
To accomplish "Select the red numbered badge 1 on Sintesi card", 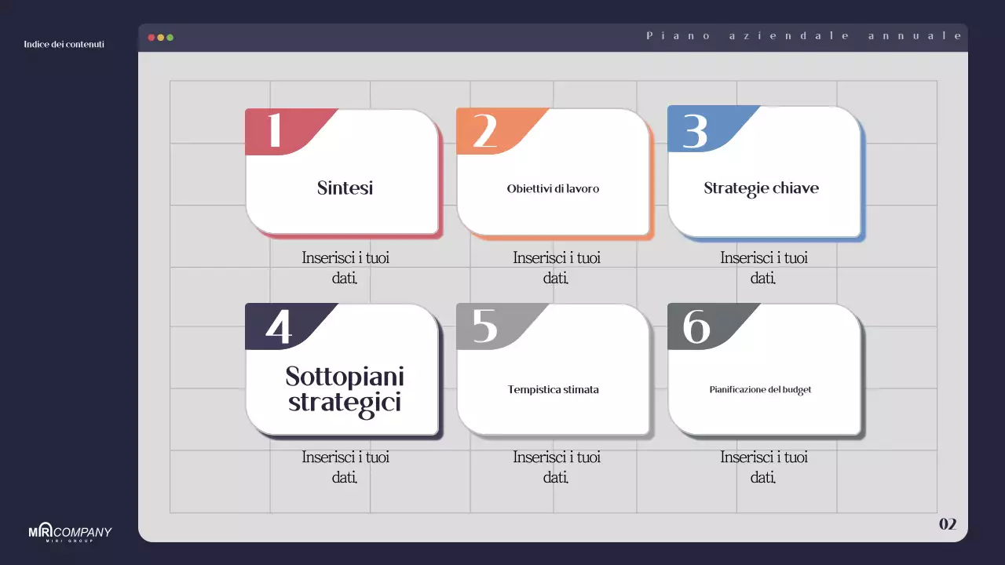I will coord(276,130).
